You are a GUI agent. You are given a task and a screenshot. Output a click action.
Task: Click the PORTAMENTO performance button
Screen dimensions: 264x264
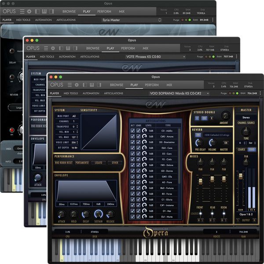pyautogui.click(x=82, y=163)
